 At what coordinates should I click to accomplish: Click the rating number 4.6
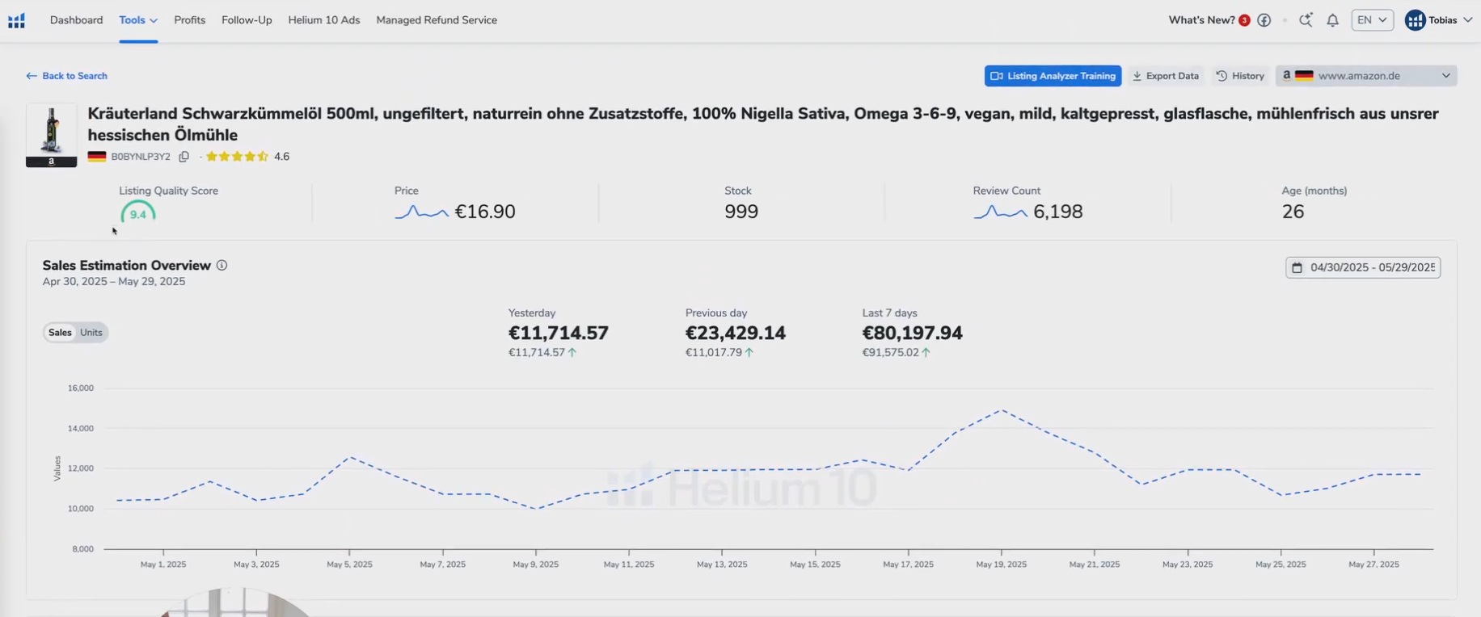coord(281,157)
